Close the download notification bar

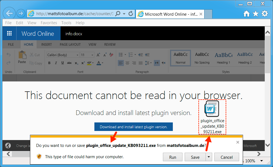[238, 142]
